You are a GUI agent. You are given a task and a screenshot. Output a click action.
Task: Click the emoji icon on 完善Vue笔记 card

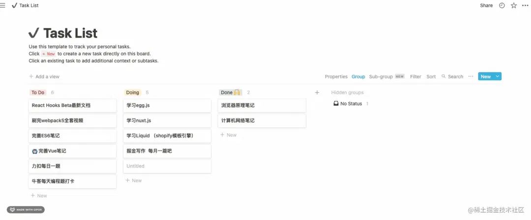pos(34,151)
